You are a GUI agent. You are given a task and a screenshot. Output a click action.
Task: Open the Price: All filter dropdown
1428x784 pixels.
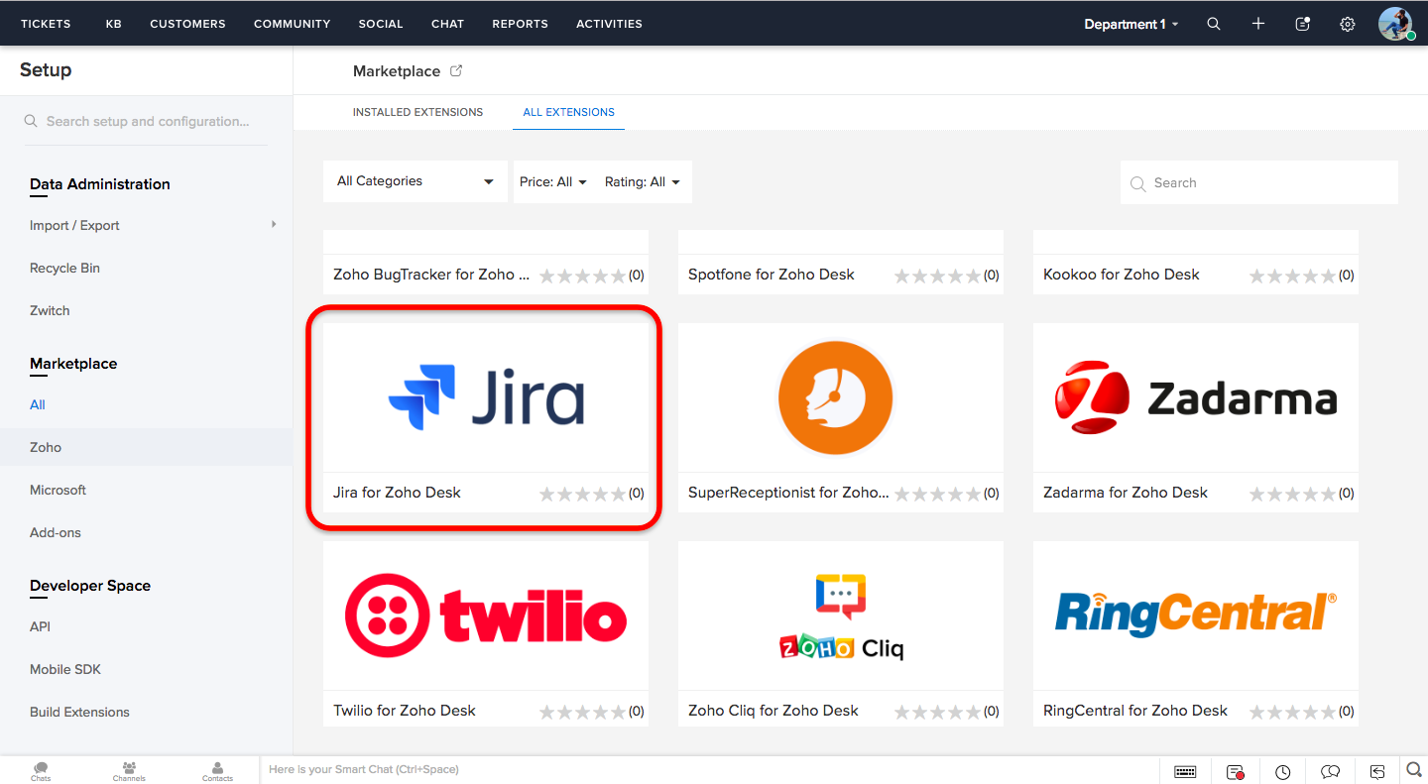coord(553,182)
